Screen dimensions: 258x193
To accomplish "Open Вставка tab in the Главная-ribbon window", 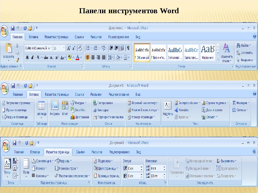I will pos(33,37).
